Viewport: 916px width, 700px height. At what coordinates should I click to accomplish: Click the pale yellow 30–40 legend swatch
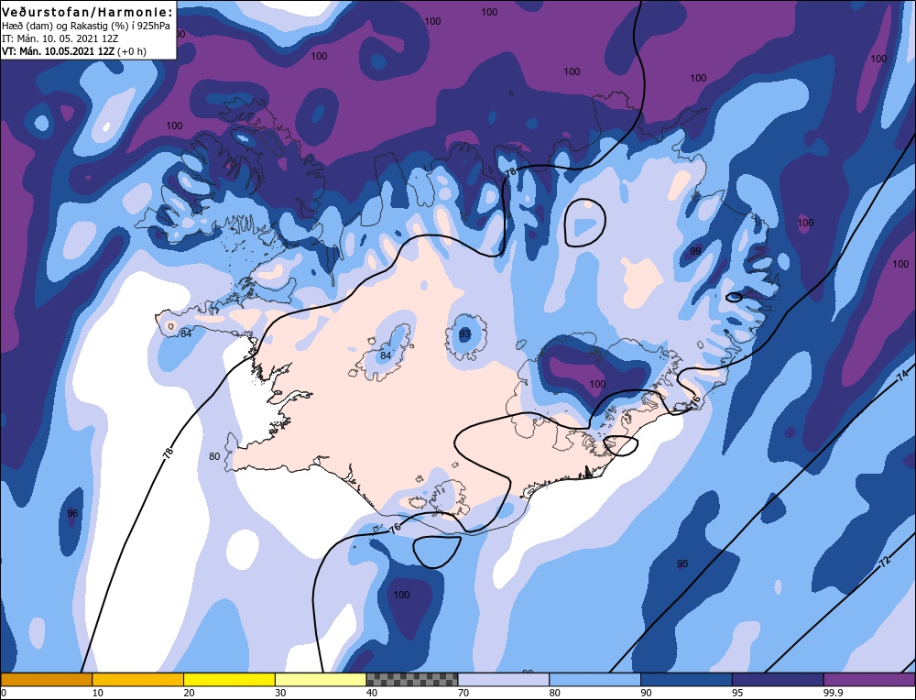coord(321,680)
